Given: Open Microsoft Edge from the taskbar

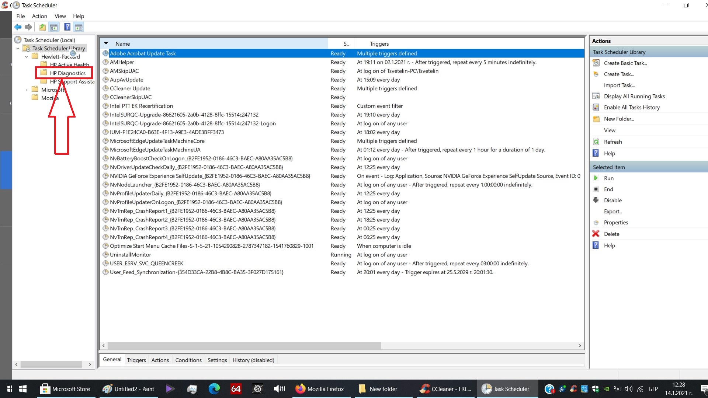Looking at the screenshot, I should [214, 389].
